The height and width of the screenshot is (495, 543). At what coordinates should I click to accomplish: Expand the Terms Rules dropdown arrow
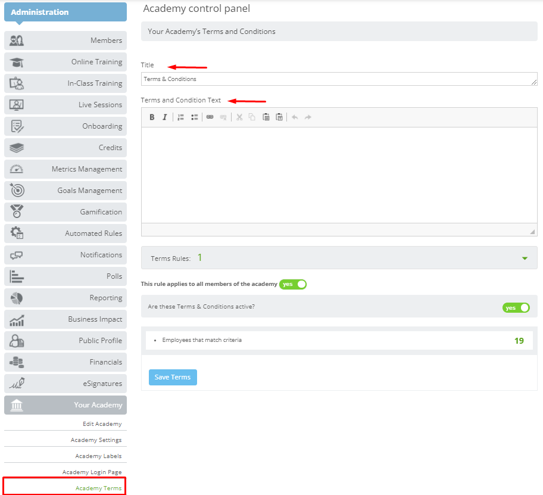coord(525,258)
